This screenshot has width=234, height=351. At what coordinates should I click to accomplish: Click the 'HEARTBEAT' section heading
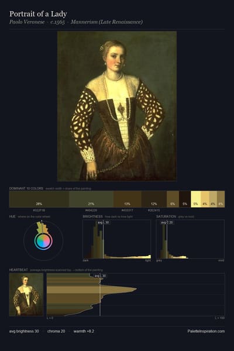click(x=18, y=270)
